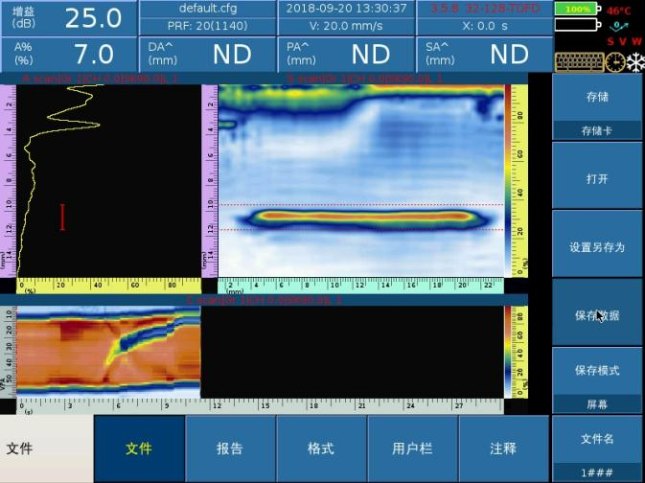Click the 保存数据 save data button
This screenshot has height=483, width=645.
597,311
